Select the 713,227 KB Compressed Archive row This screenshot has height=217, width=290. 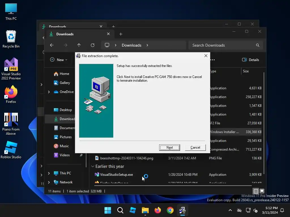pyautogui.click(x=236, y=149)
